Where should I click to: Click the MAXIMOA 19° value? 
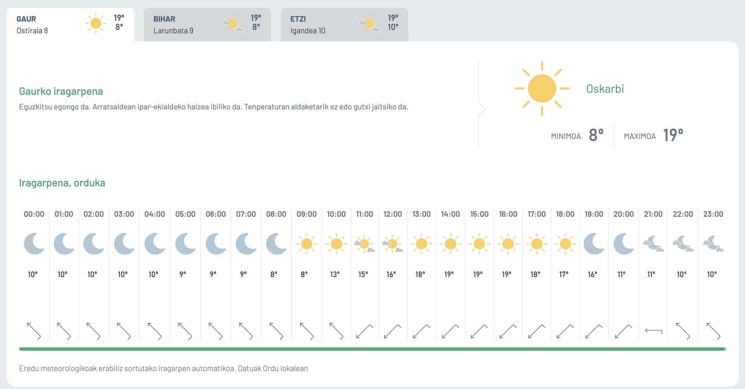click(673, 135)
